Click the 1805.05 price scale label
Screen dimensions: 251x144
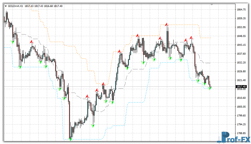tap(241, 107)
